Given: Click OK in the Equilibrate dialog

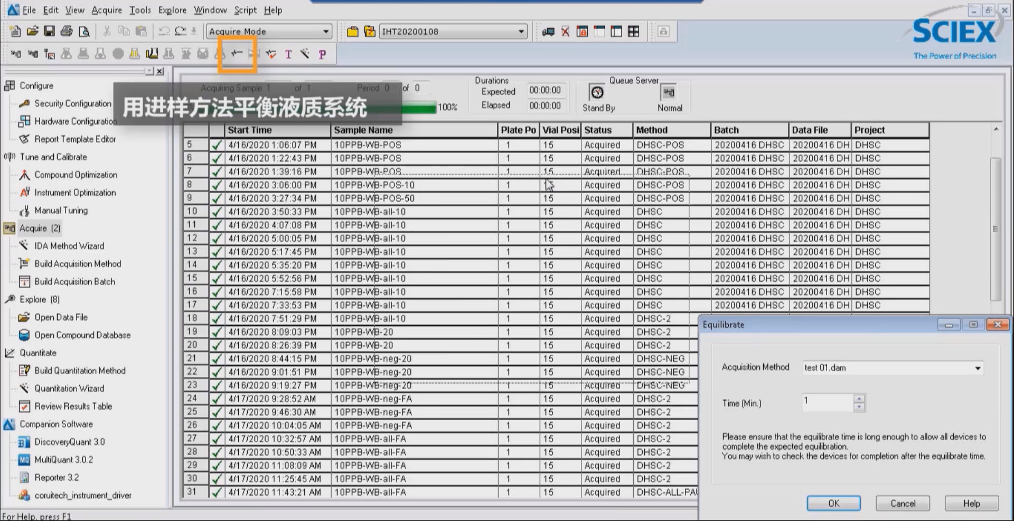Looking at the screenshot, I should pyautogui.click(x=833, y=504).
